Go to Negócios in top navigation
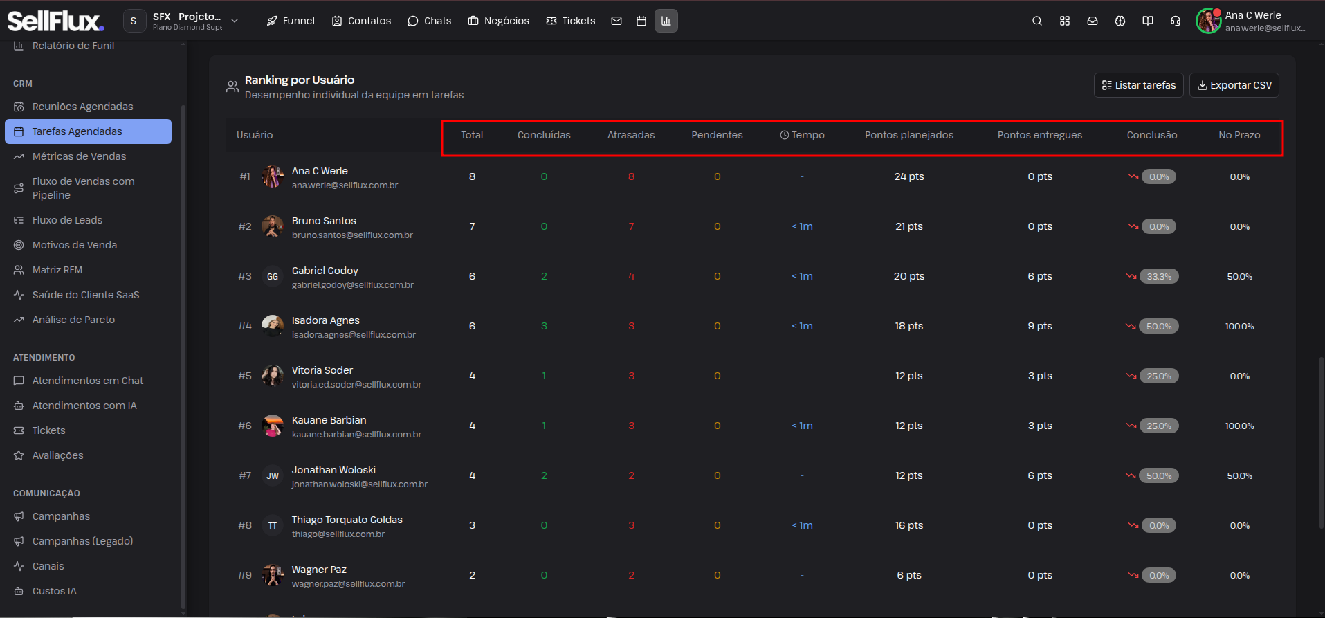Screen dimensions: 1325x618 point(499,21)
